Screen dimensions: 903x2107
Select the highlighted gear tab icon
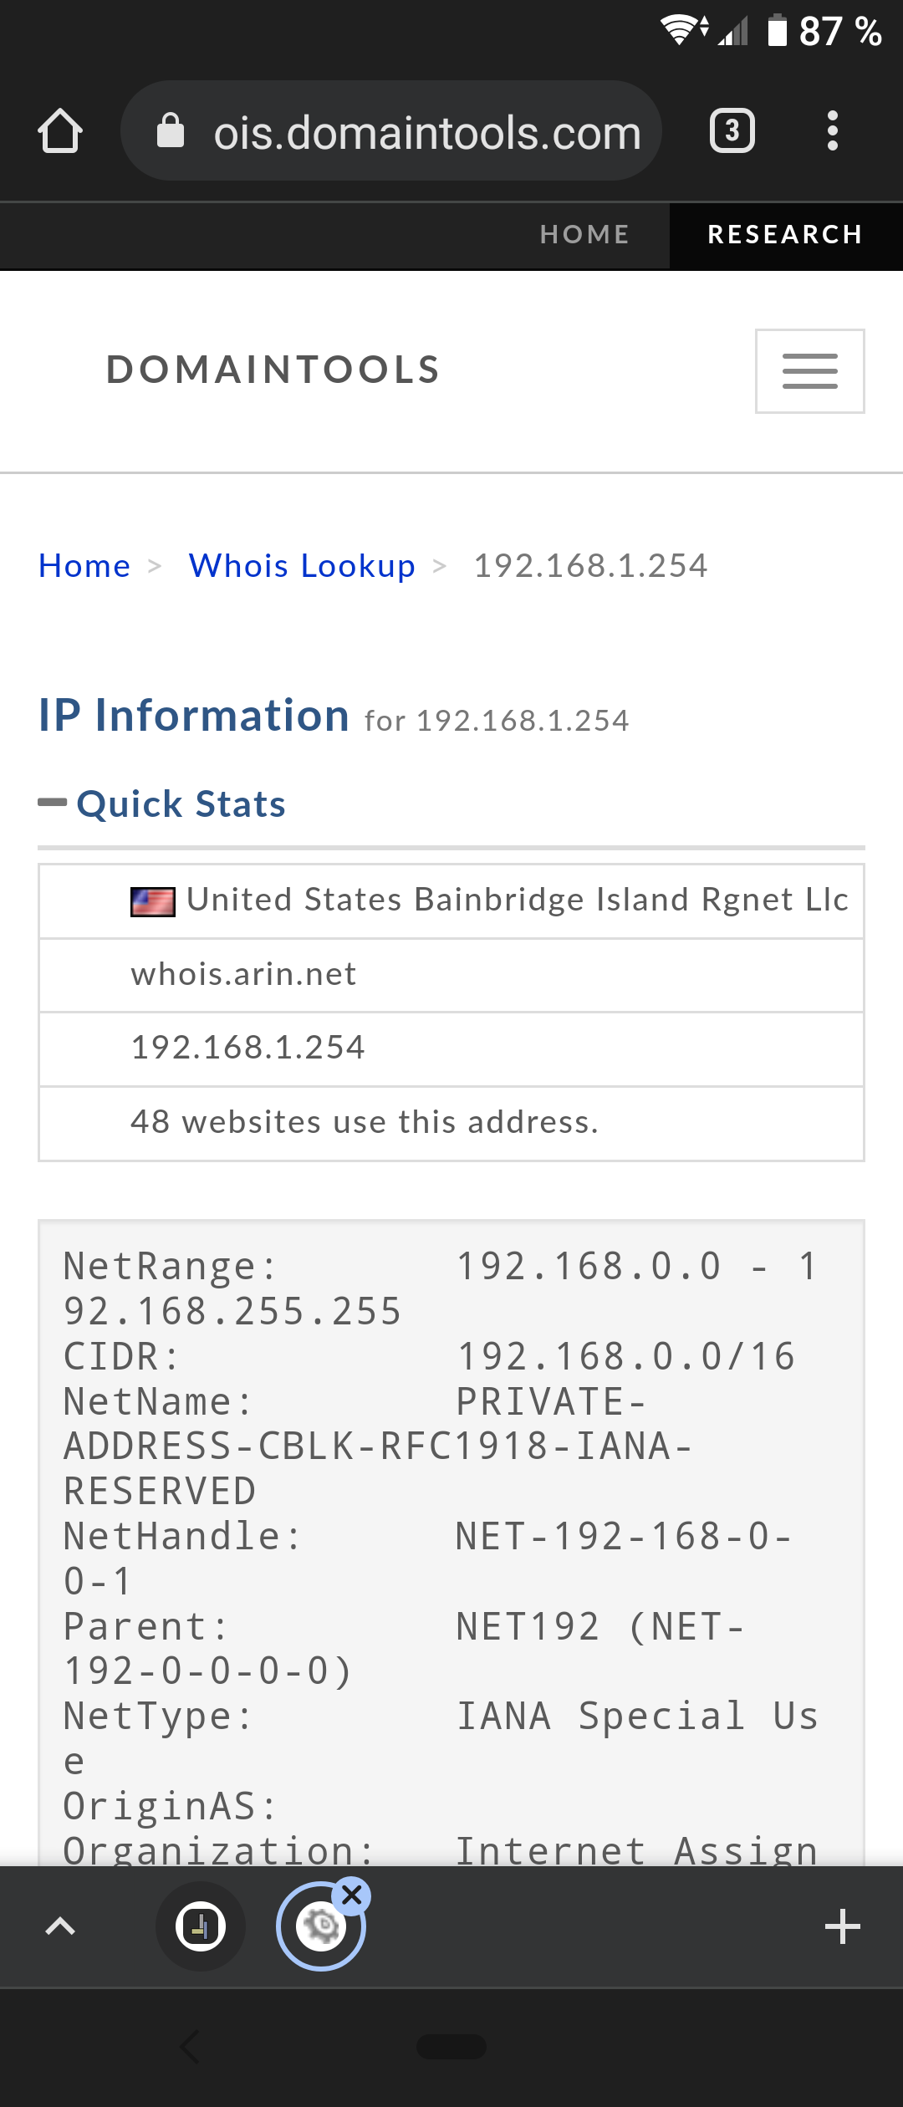[x=320, y=1926]
